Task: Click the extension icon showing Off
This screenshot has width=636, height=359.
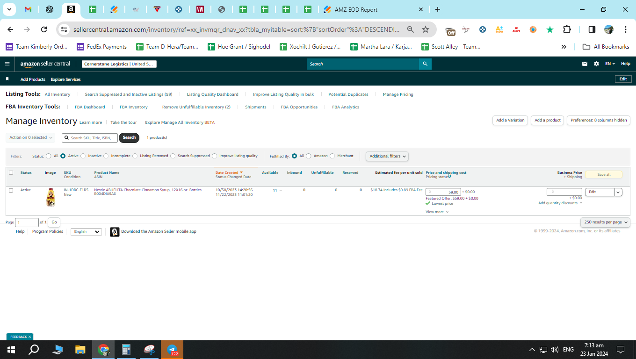Action: coord(450,31)
